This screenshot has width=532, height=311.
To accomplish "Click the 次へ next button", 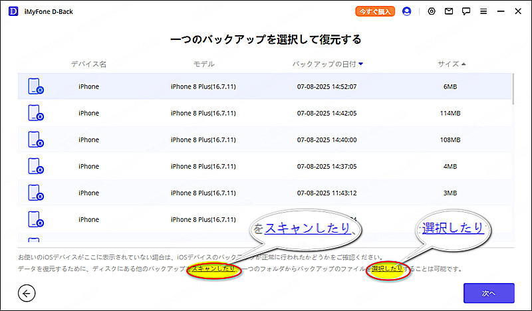I will (x=489, y=293).
